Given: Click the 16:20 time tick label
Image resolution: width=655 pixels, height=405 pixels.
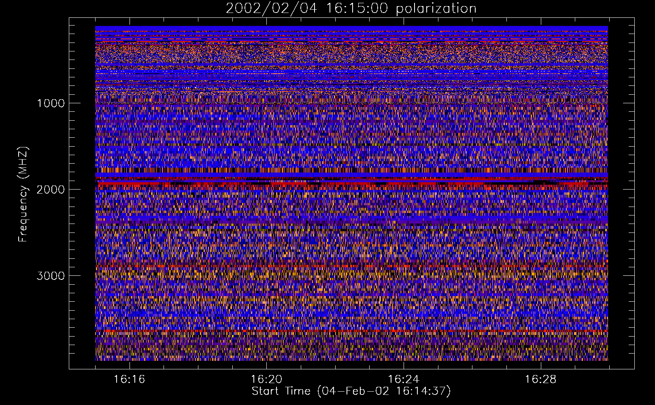Looking at the screenshot, I should tap(266, 379).
